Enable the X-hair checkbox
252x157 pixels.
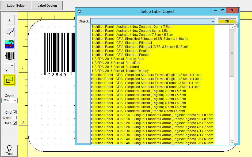pyautogui.click(x=15, y=118)
